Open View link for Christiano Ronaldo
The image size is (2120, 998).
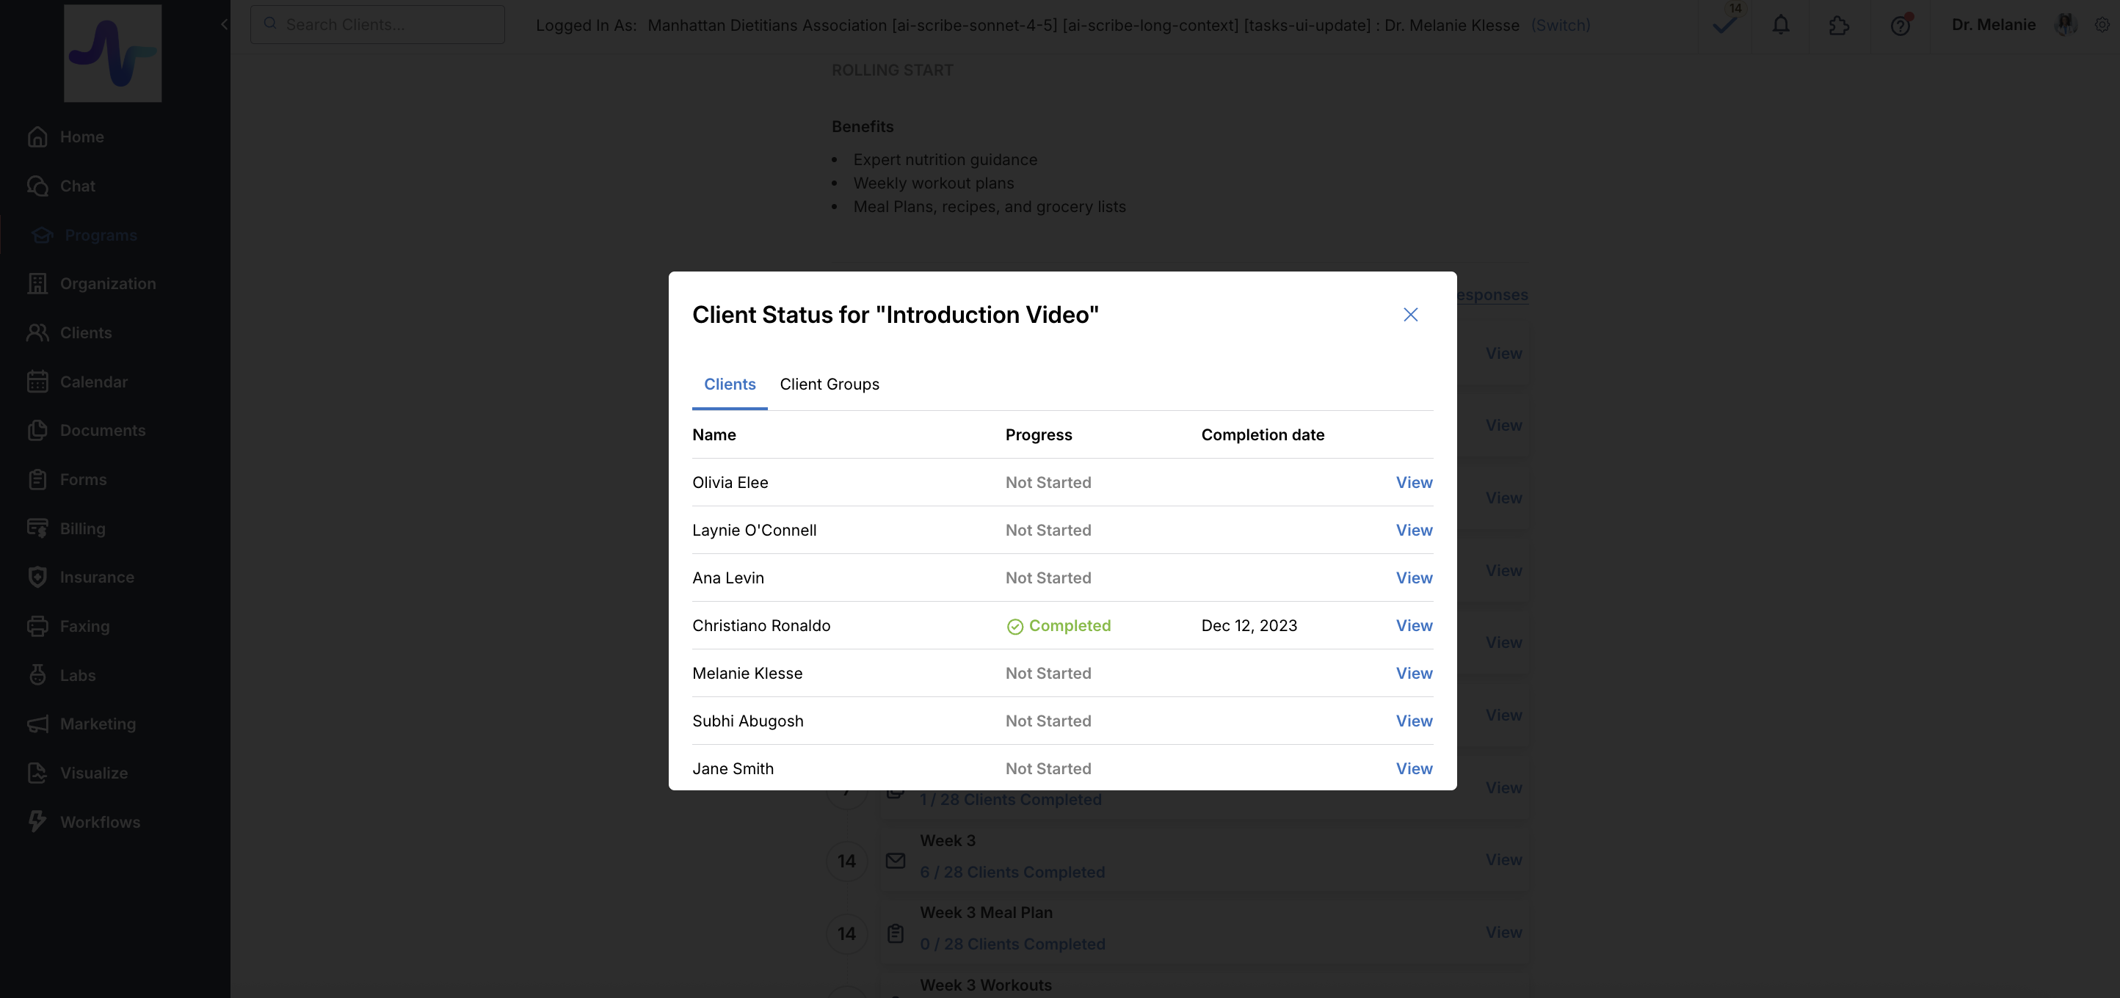1413,626
